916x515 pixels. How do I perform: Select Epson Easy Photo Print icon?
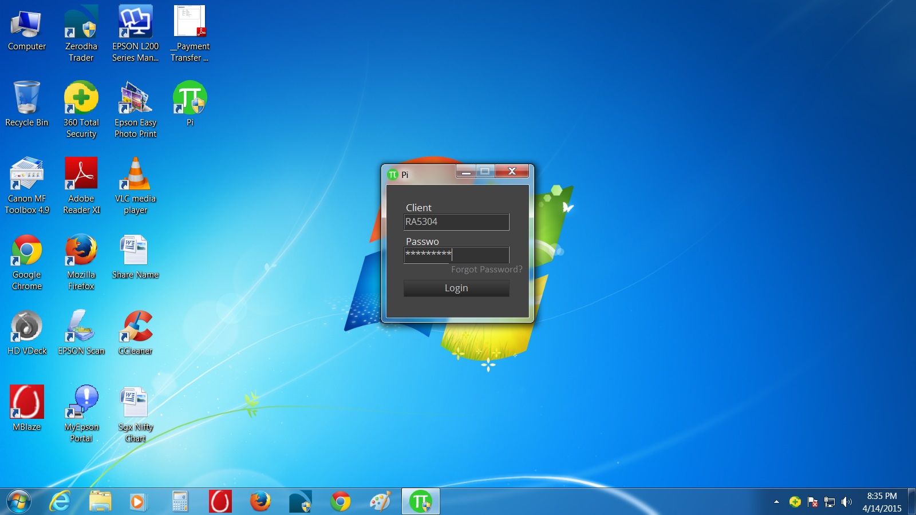(136, 110)
